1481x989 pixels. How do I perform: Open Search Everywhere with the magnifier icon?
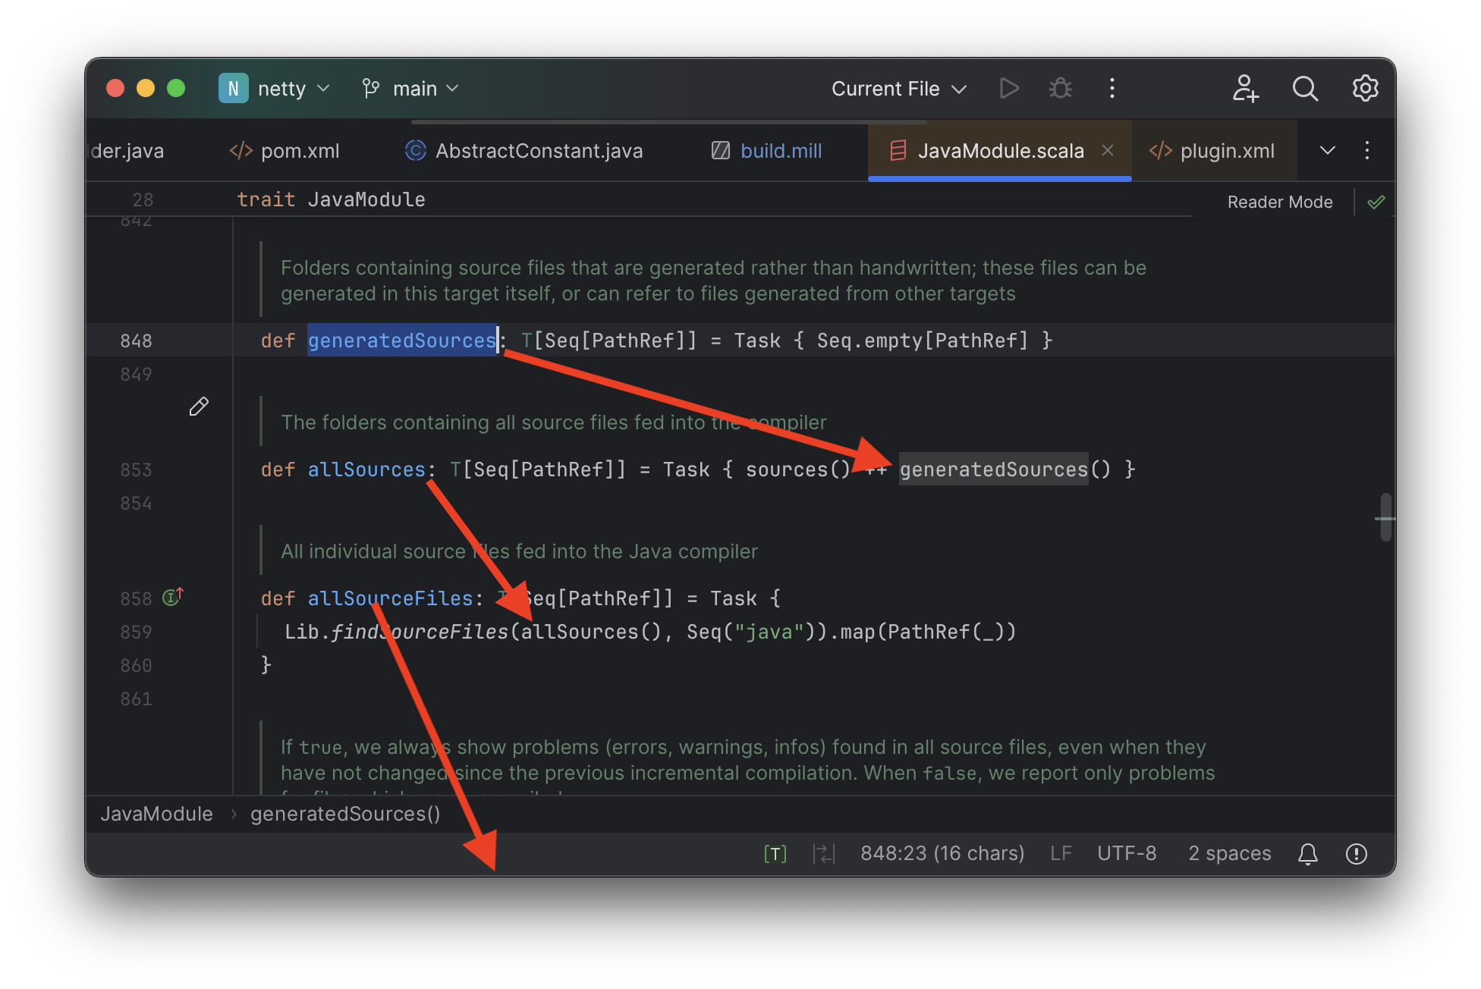(1305, 88)
